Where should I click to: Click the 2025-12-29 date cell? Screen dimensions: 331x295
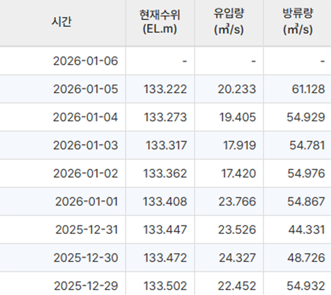pyautogui.click(x=85, y=286)
